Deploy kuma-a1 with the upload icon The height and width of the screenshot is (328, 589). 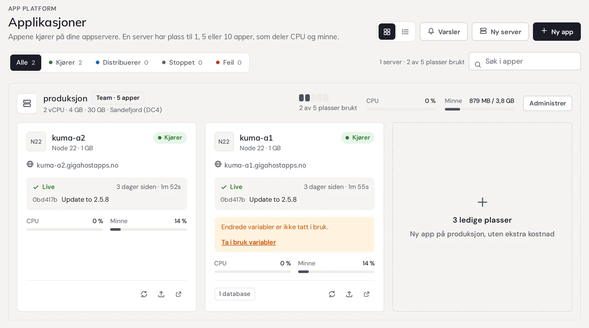click(x=349, y=294)
